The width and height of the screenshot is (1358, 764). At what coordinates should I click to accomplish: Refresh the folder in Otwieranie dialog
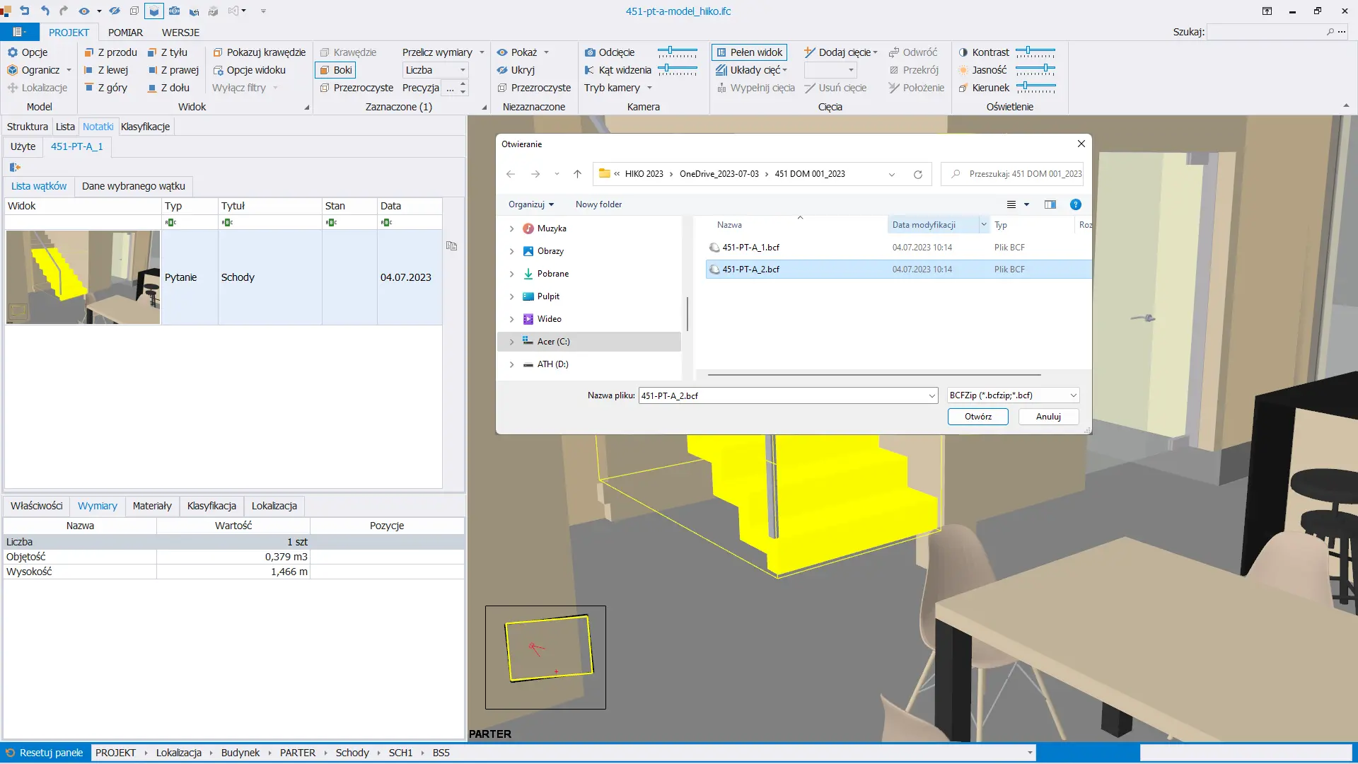[917, 174]
